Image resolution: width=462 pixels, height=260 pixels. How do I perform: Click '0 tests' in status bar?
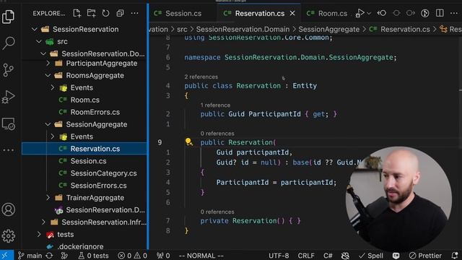93,256
